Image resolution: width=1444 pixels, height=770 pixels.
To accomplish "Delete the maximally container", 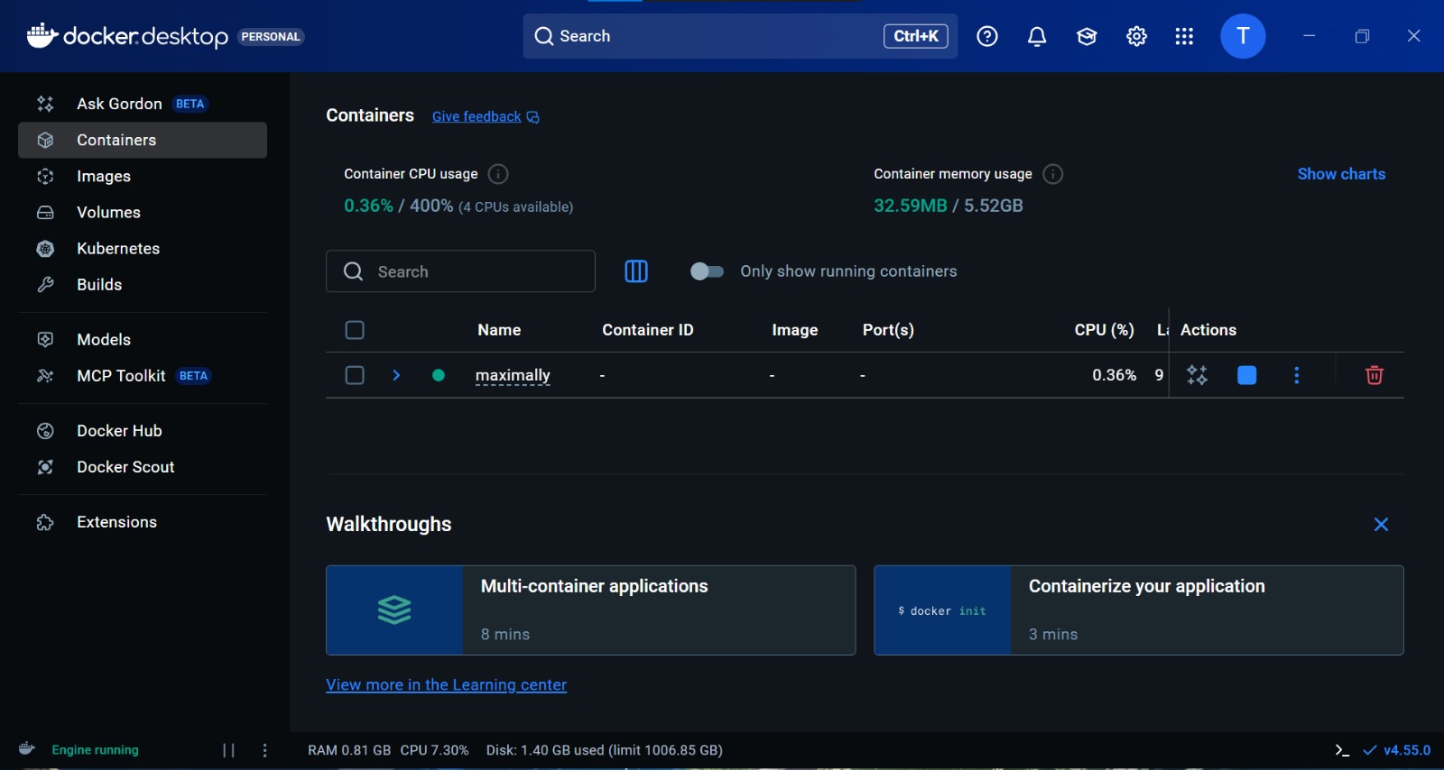I will 1374,375.
